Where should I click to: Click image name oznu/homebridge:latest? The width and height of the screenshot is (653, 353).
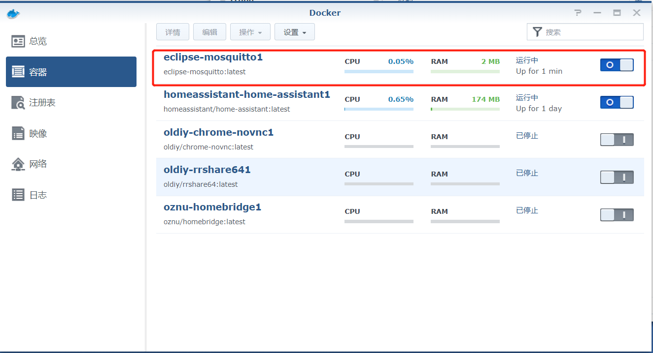[x=205, y=222]
